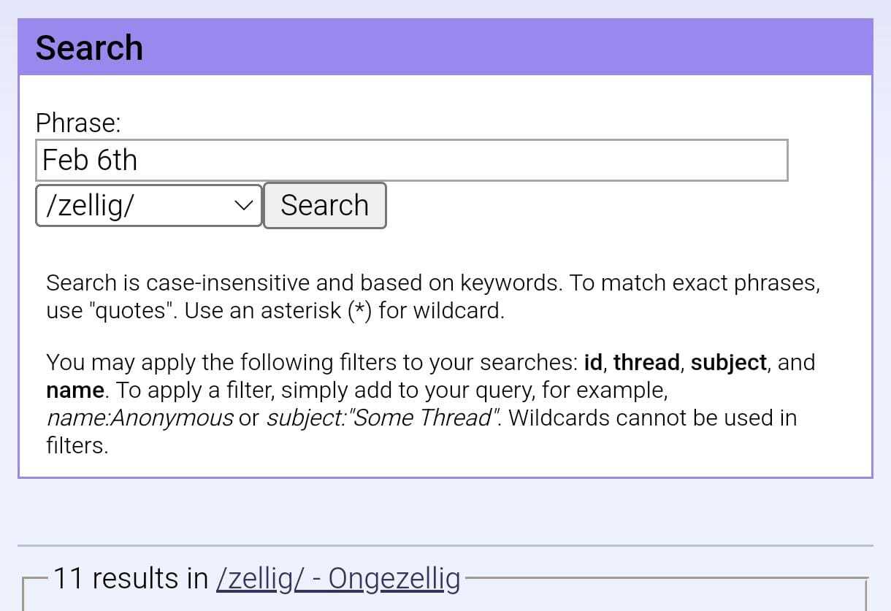Open the "/zellig/ - Ongezellig" link

click(338, 578)
